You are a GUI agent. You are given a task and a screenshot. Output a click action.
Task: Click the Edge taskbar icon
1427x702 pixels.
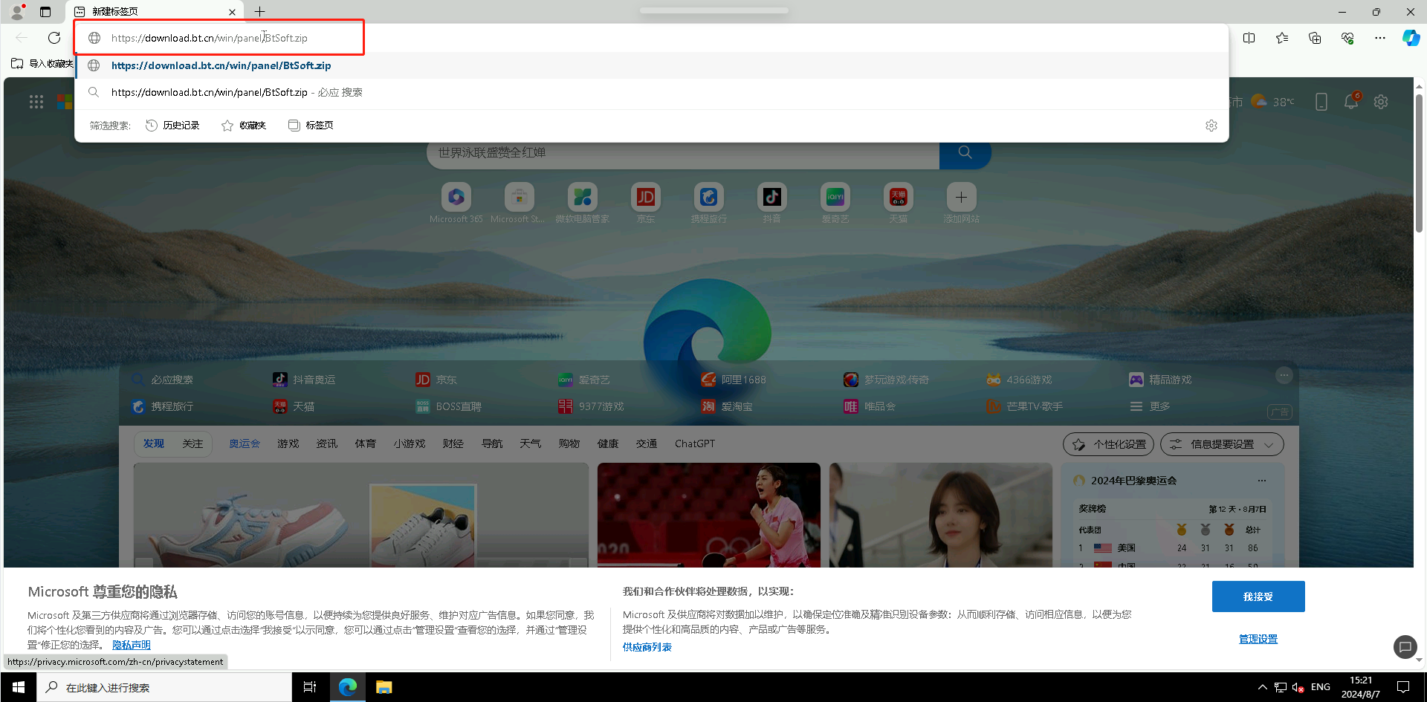347,687
